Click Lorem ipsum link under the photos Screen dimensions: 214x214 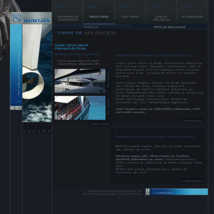tap(100, 123)
